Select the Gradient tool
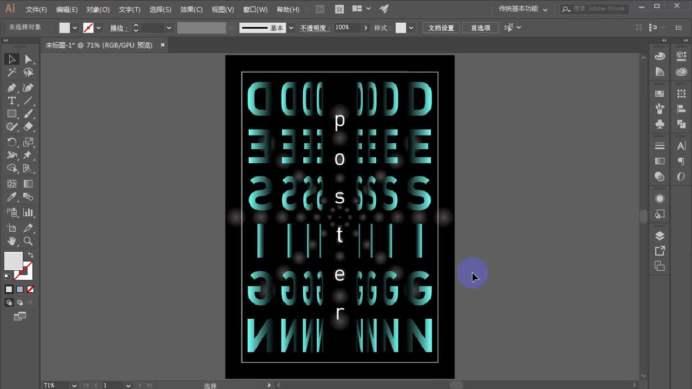The image size is (692, 389). point(28,184)
